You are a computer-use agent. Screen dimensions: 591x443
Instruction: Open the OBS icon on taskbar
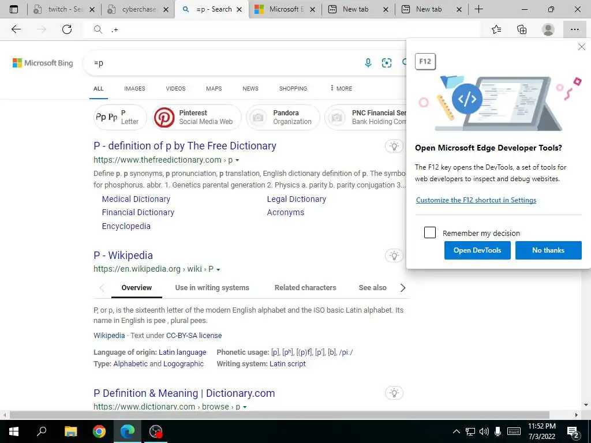tap(156, 431)
